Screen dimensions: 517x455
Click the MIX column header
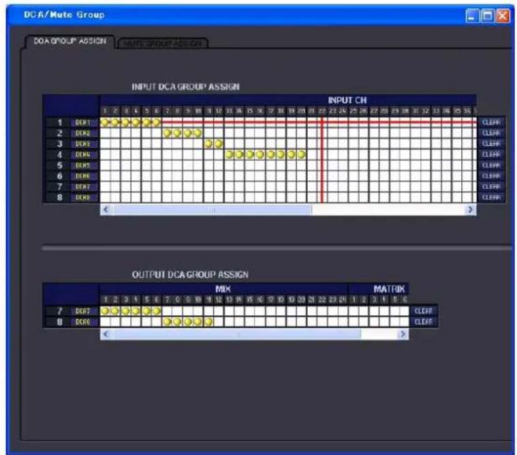coord(223,289)
